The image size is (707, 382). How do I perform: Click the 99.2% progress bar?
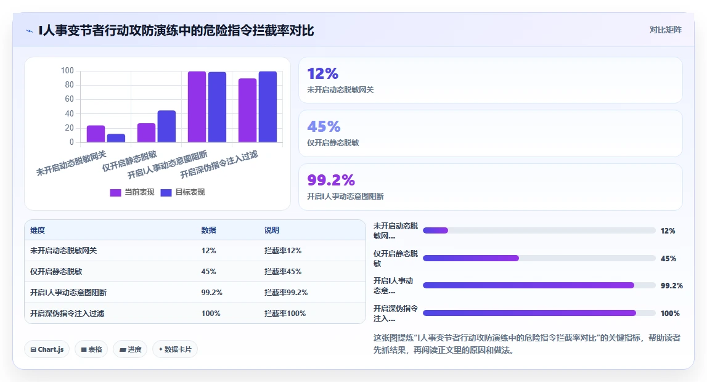[x=539, y=285]
